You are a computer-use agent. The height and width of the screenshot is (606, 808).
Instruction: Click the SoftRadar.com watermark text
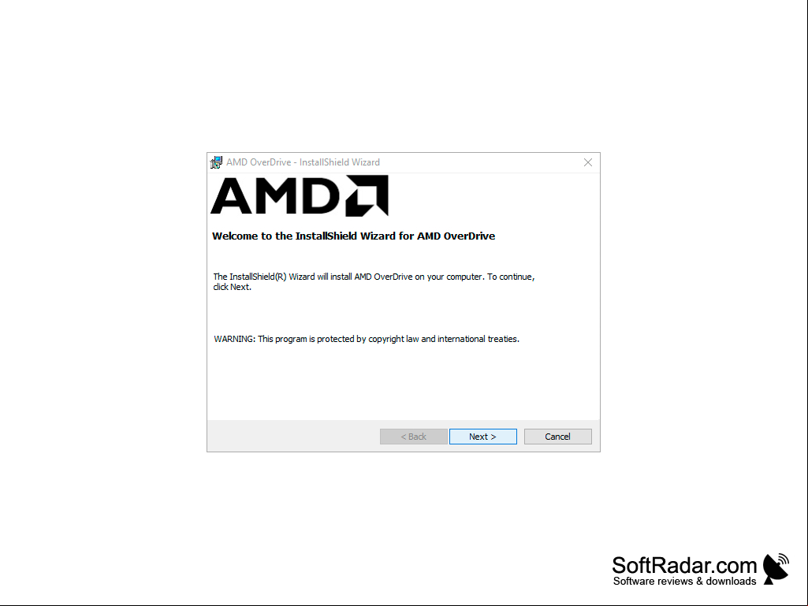coord(684,565)
